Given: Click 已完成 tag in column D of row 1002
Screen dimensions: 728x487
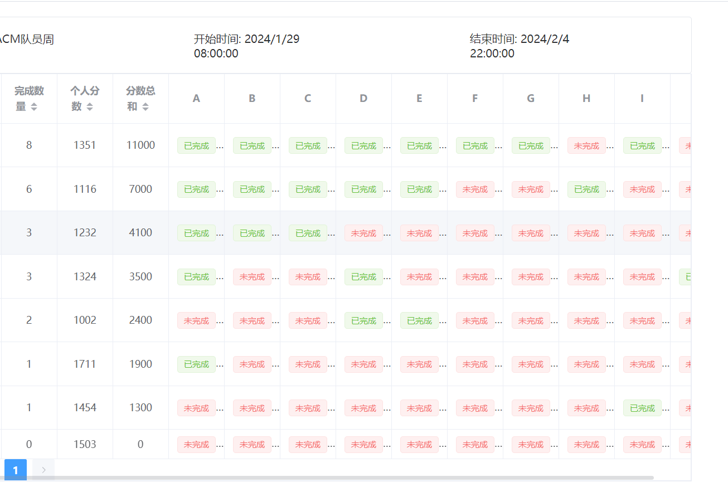Looking at the screenshot, I should pos(363,320).
